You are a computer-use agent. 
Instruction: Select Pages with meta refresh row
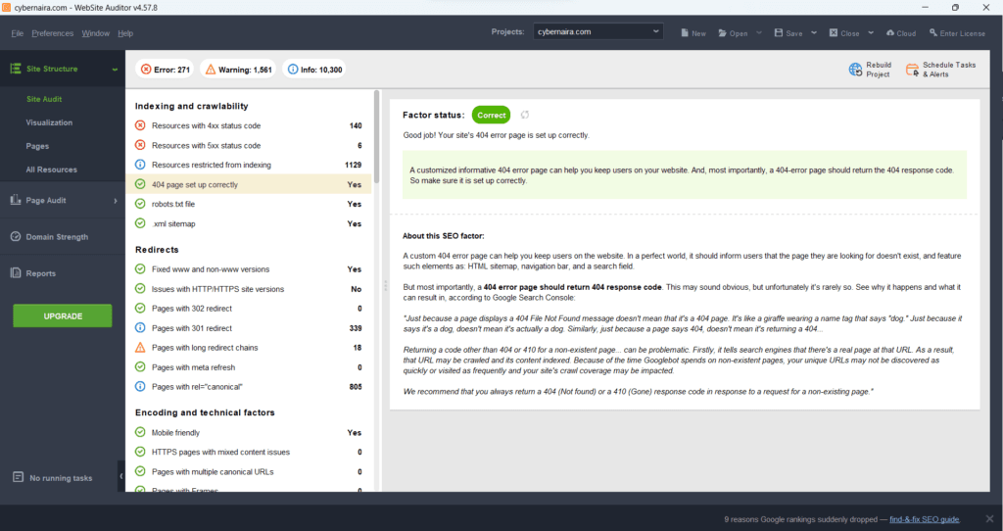click(x=249, y=367)
